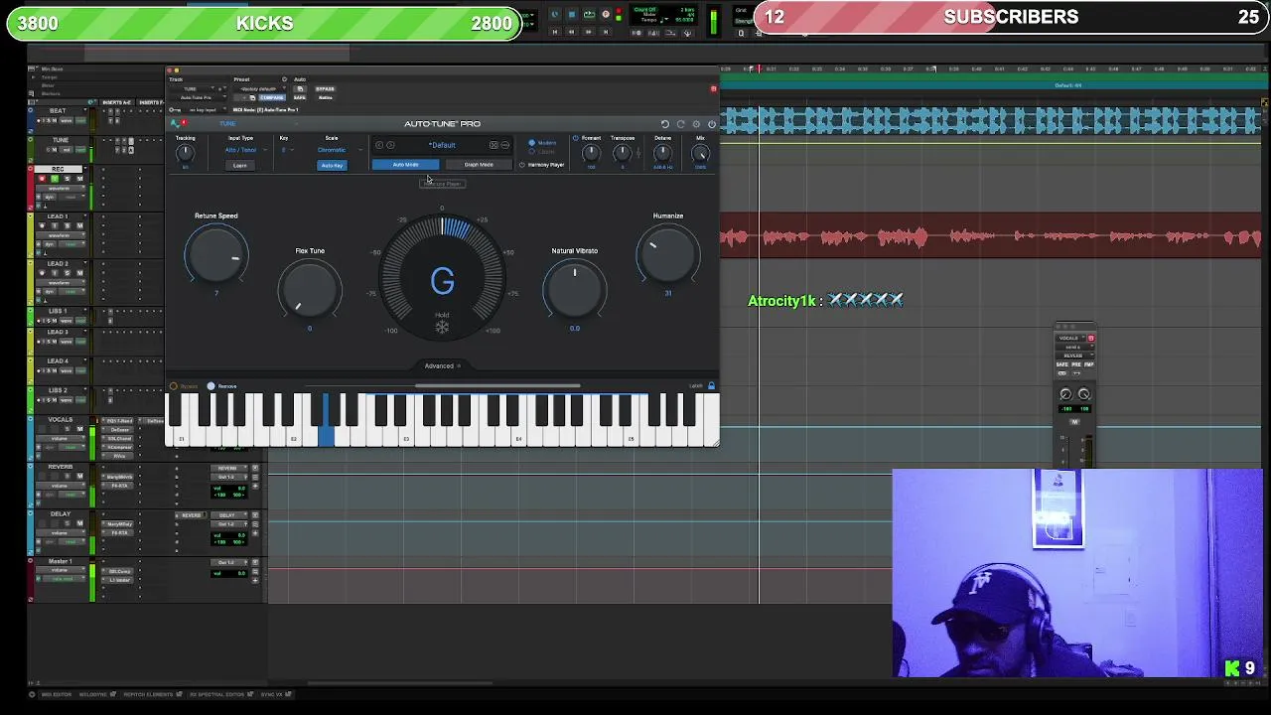Select the Remove keyboard mode radio
1271x715 pixels.
(x=211, y=386)
